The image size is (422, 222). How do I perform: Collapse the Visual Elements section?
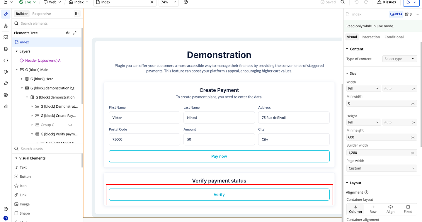coord(17,158)
